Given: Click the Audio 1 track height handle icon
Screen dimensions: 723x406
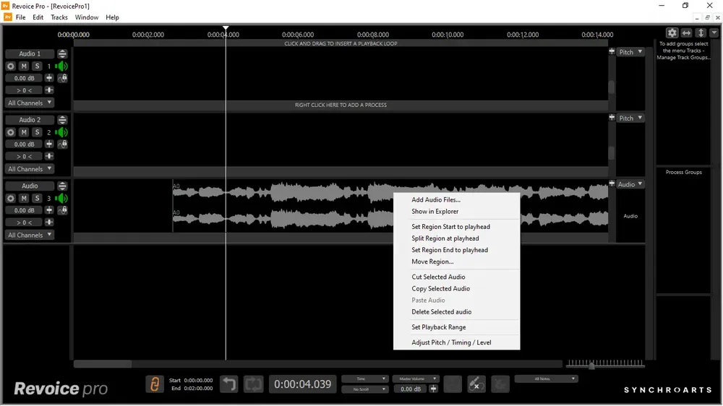Looking at the screenshot, I should 62,54.
